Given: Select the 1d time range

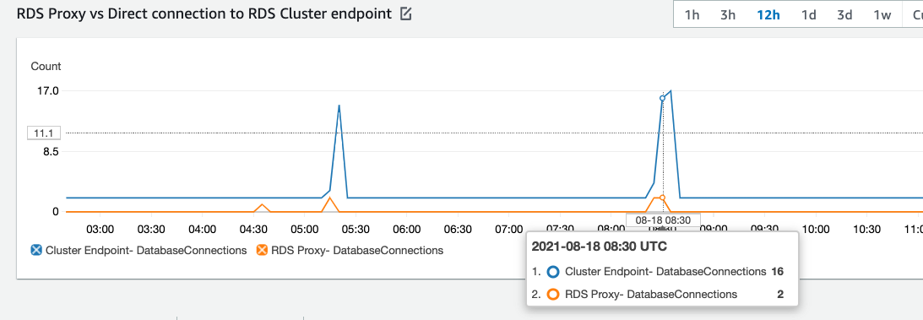Looking at the screenshot, I should pos(809,14).
